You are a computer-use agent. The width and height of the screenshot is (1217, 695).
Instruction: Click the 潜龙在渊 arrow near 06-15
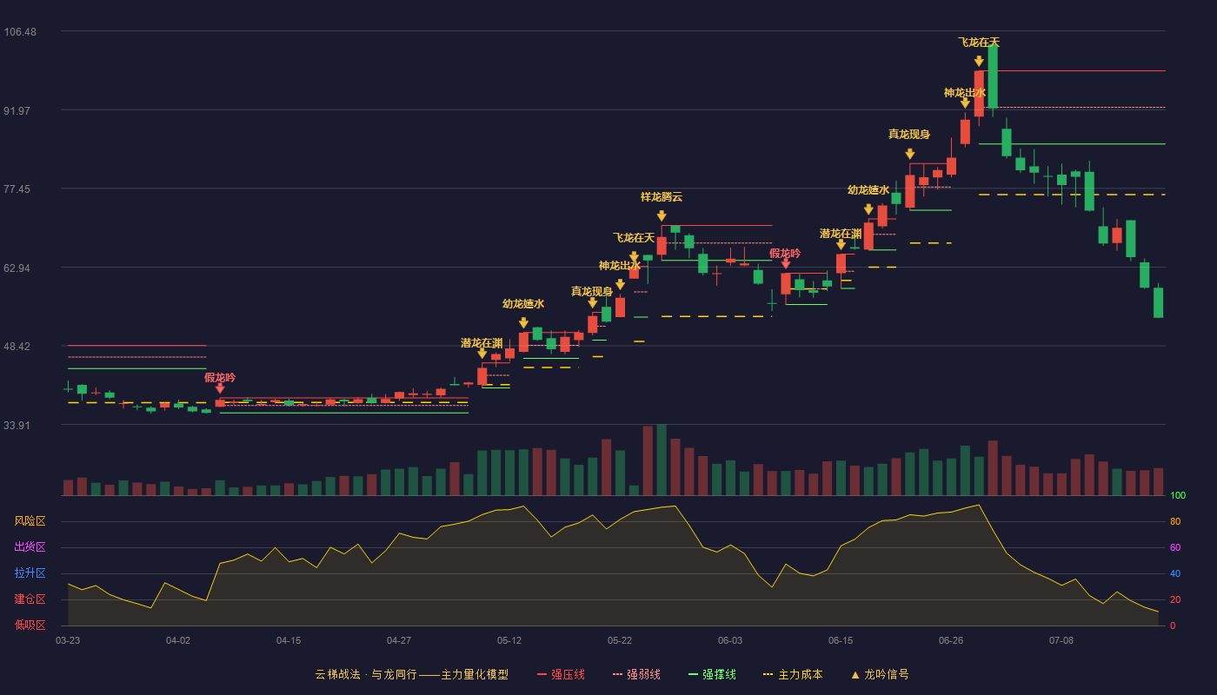coord(841,245)
